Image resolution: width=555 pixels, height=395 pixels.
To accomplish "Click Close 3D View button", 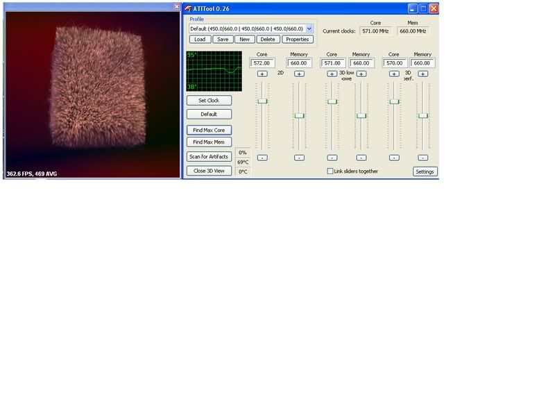I will (209, 171).
